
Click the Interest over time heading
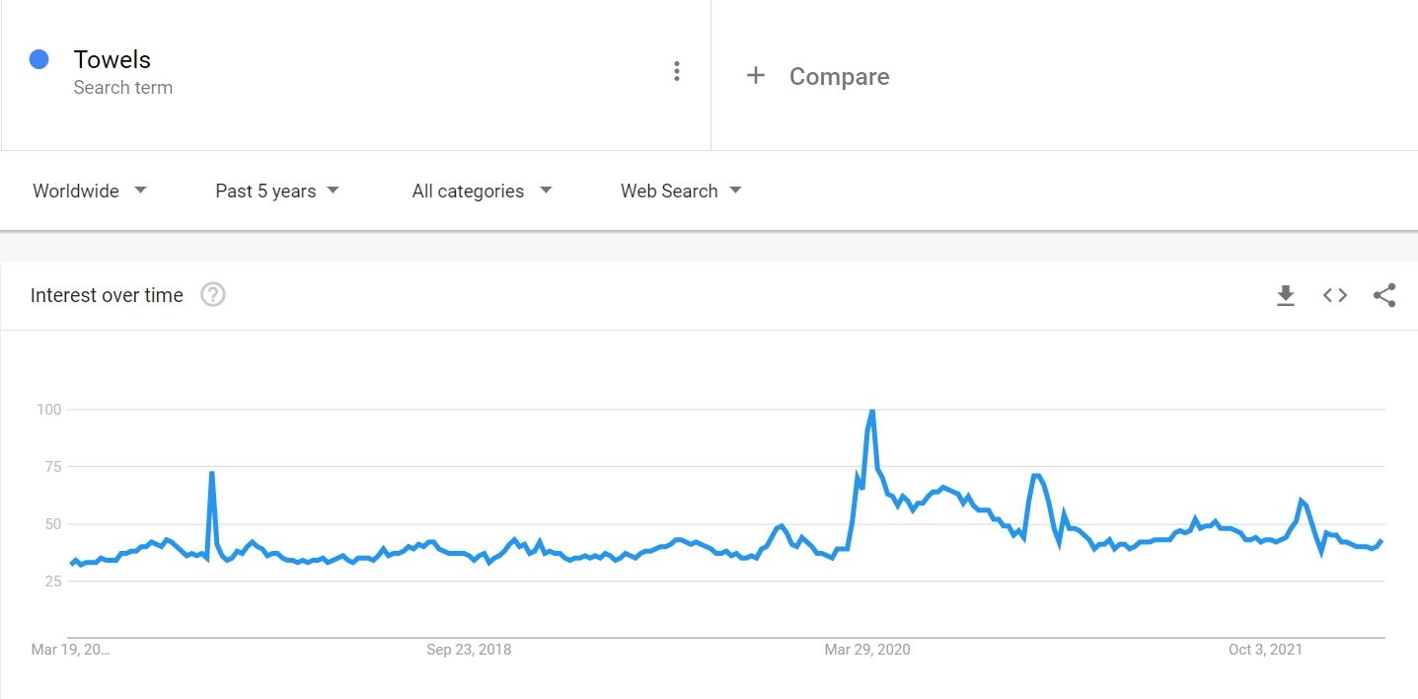(x=107, y=294)
